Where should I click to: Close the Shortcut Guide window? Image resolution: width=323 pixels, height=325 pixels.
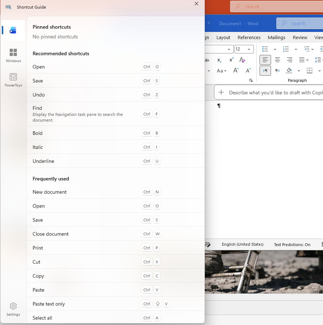(x=196, y=4)
